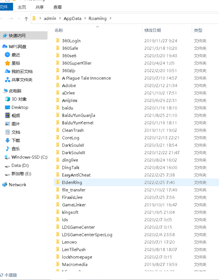The width and height of the screenshot is (219, 280).
Task: Select Windows-SSD (C:) drive
Action: point(26,157)
